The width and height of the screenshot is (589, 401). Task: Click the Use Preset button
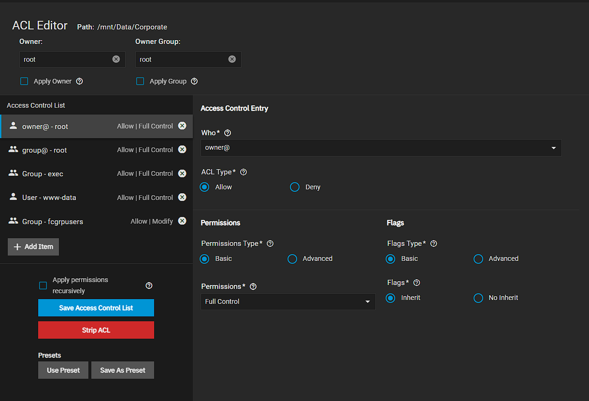click(63, 370)
